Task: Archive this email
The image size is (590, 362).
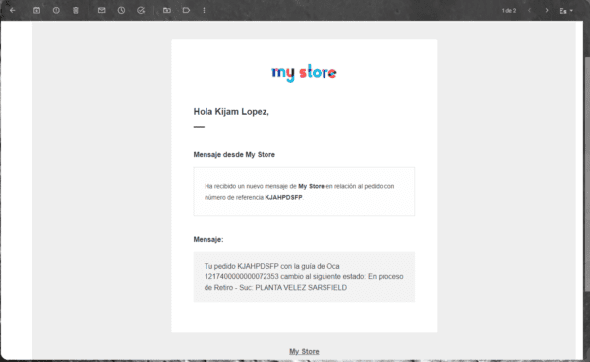Action: (x=36, y=10)
